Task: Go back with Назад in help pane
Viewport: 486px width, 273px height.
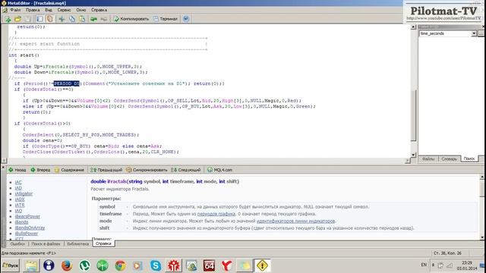Action: click(x=17, y=170)
